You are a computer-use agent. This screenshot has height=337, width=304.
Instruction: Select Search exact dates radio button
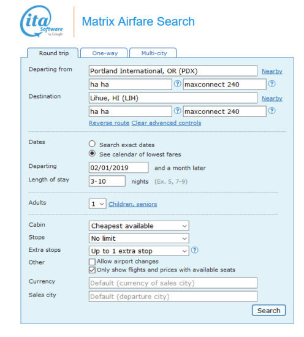pyautogui.click(x=92, y=144)
